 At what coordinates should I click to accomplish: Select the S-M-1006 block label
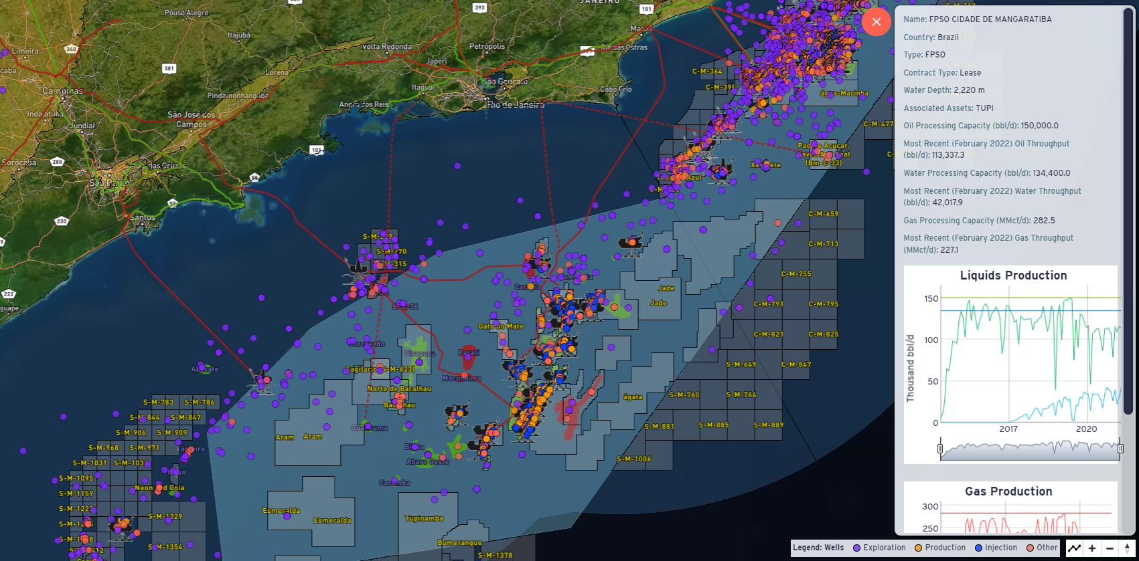tap(633, 459)
